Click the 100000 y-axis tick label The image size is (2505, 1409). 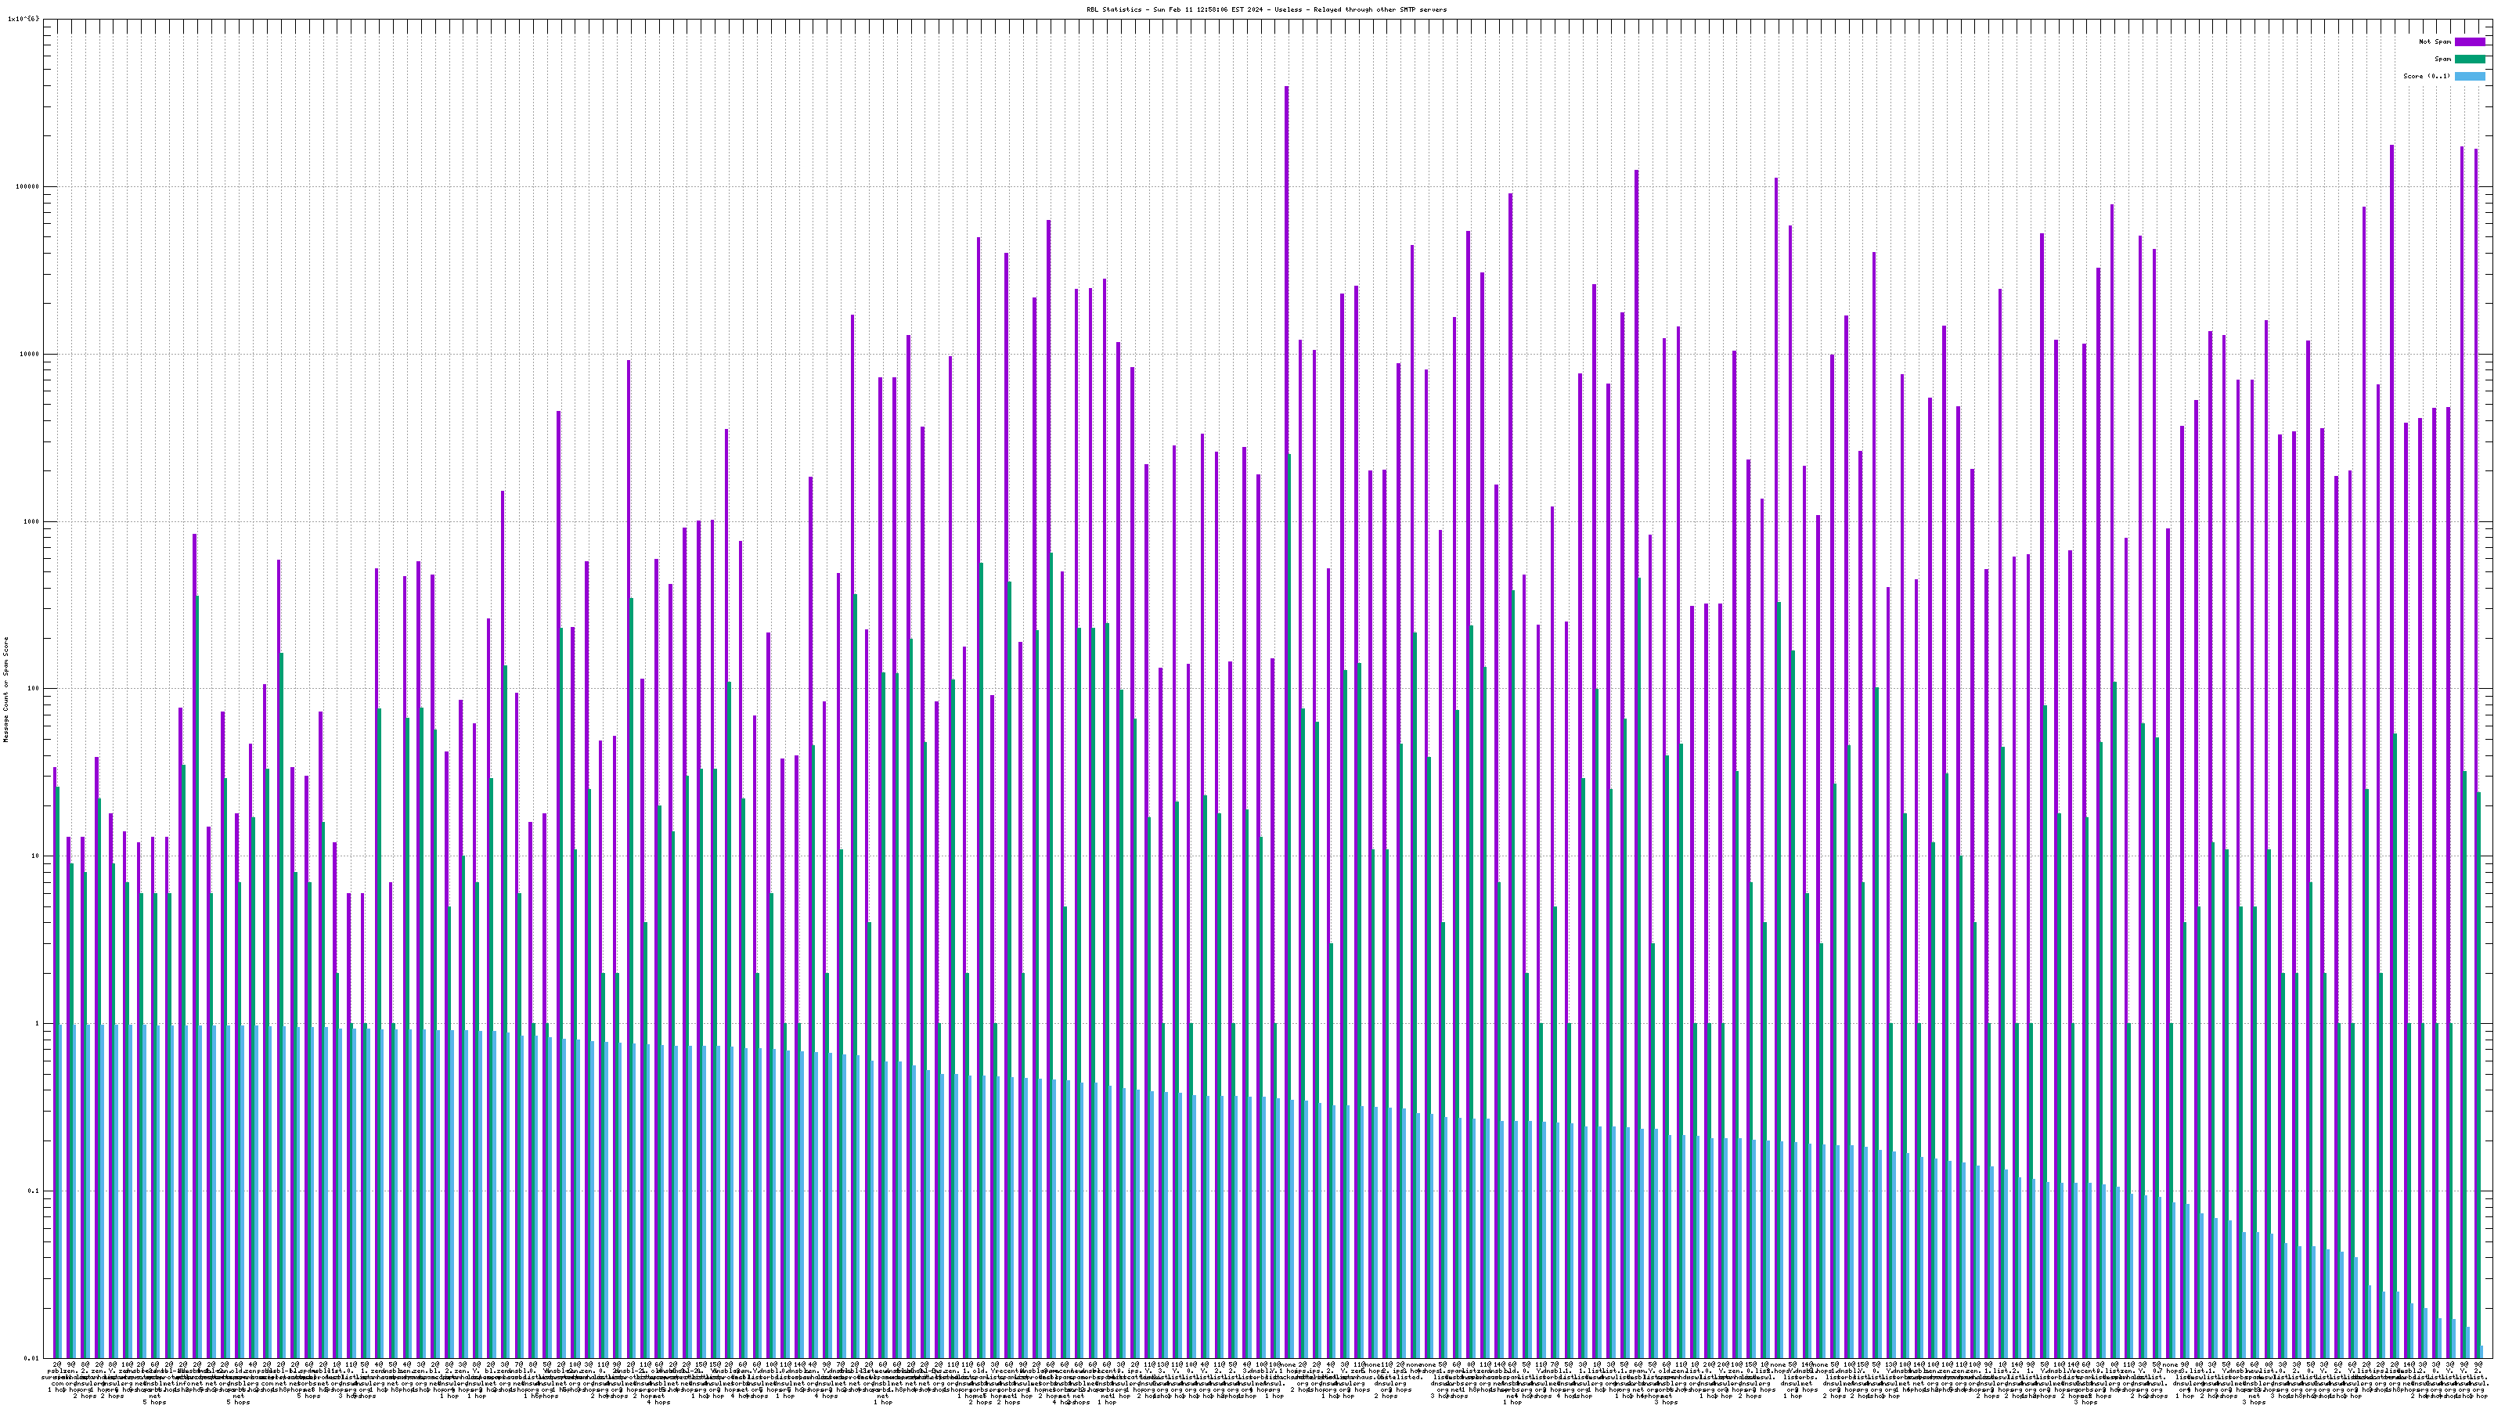pyautogui.click(x=29, y=187)
